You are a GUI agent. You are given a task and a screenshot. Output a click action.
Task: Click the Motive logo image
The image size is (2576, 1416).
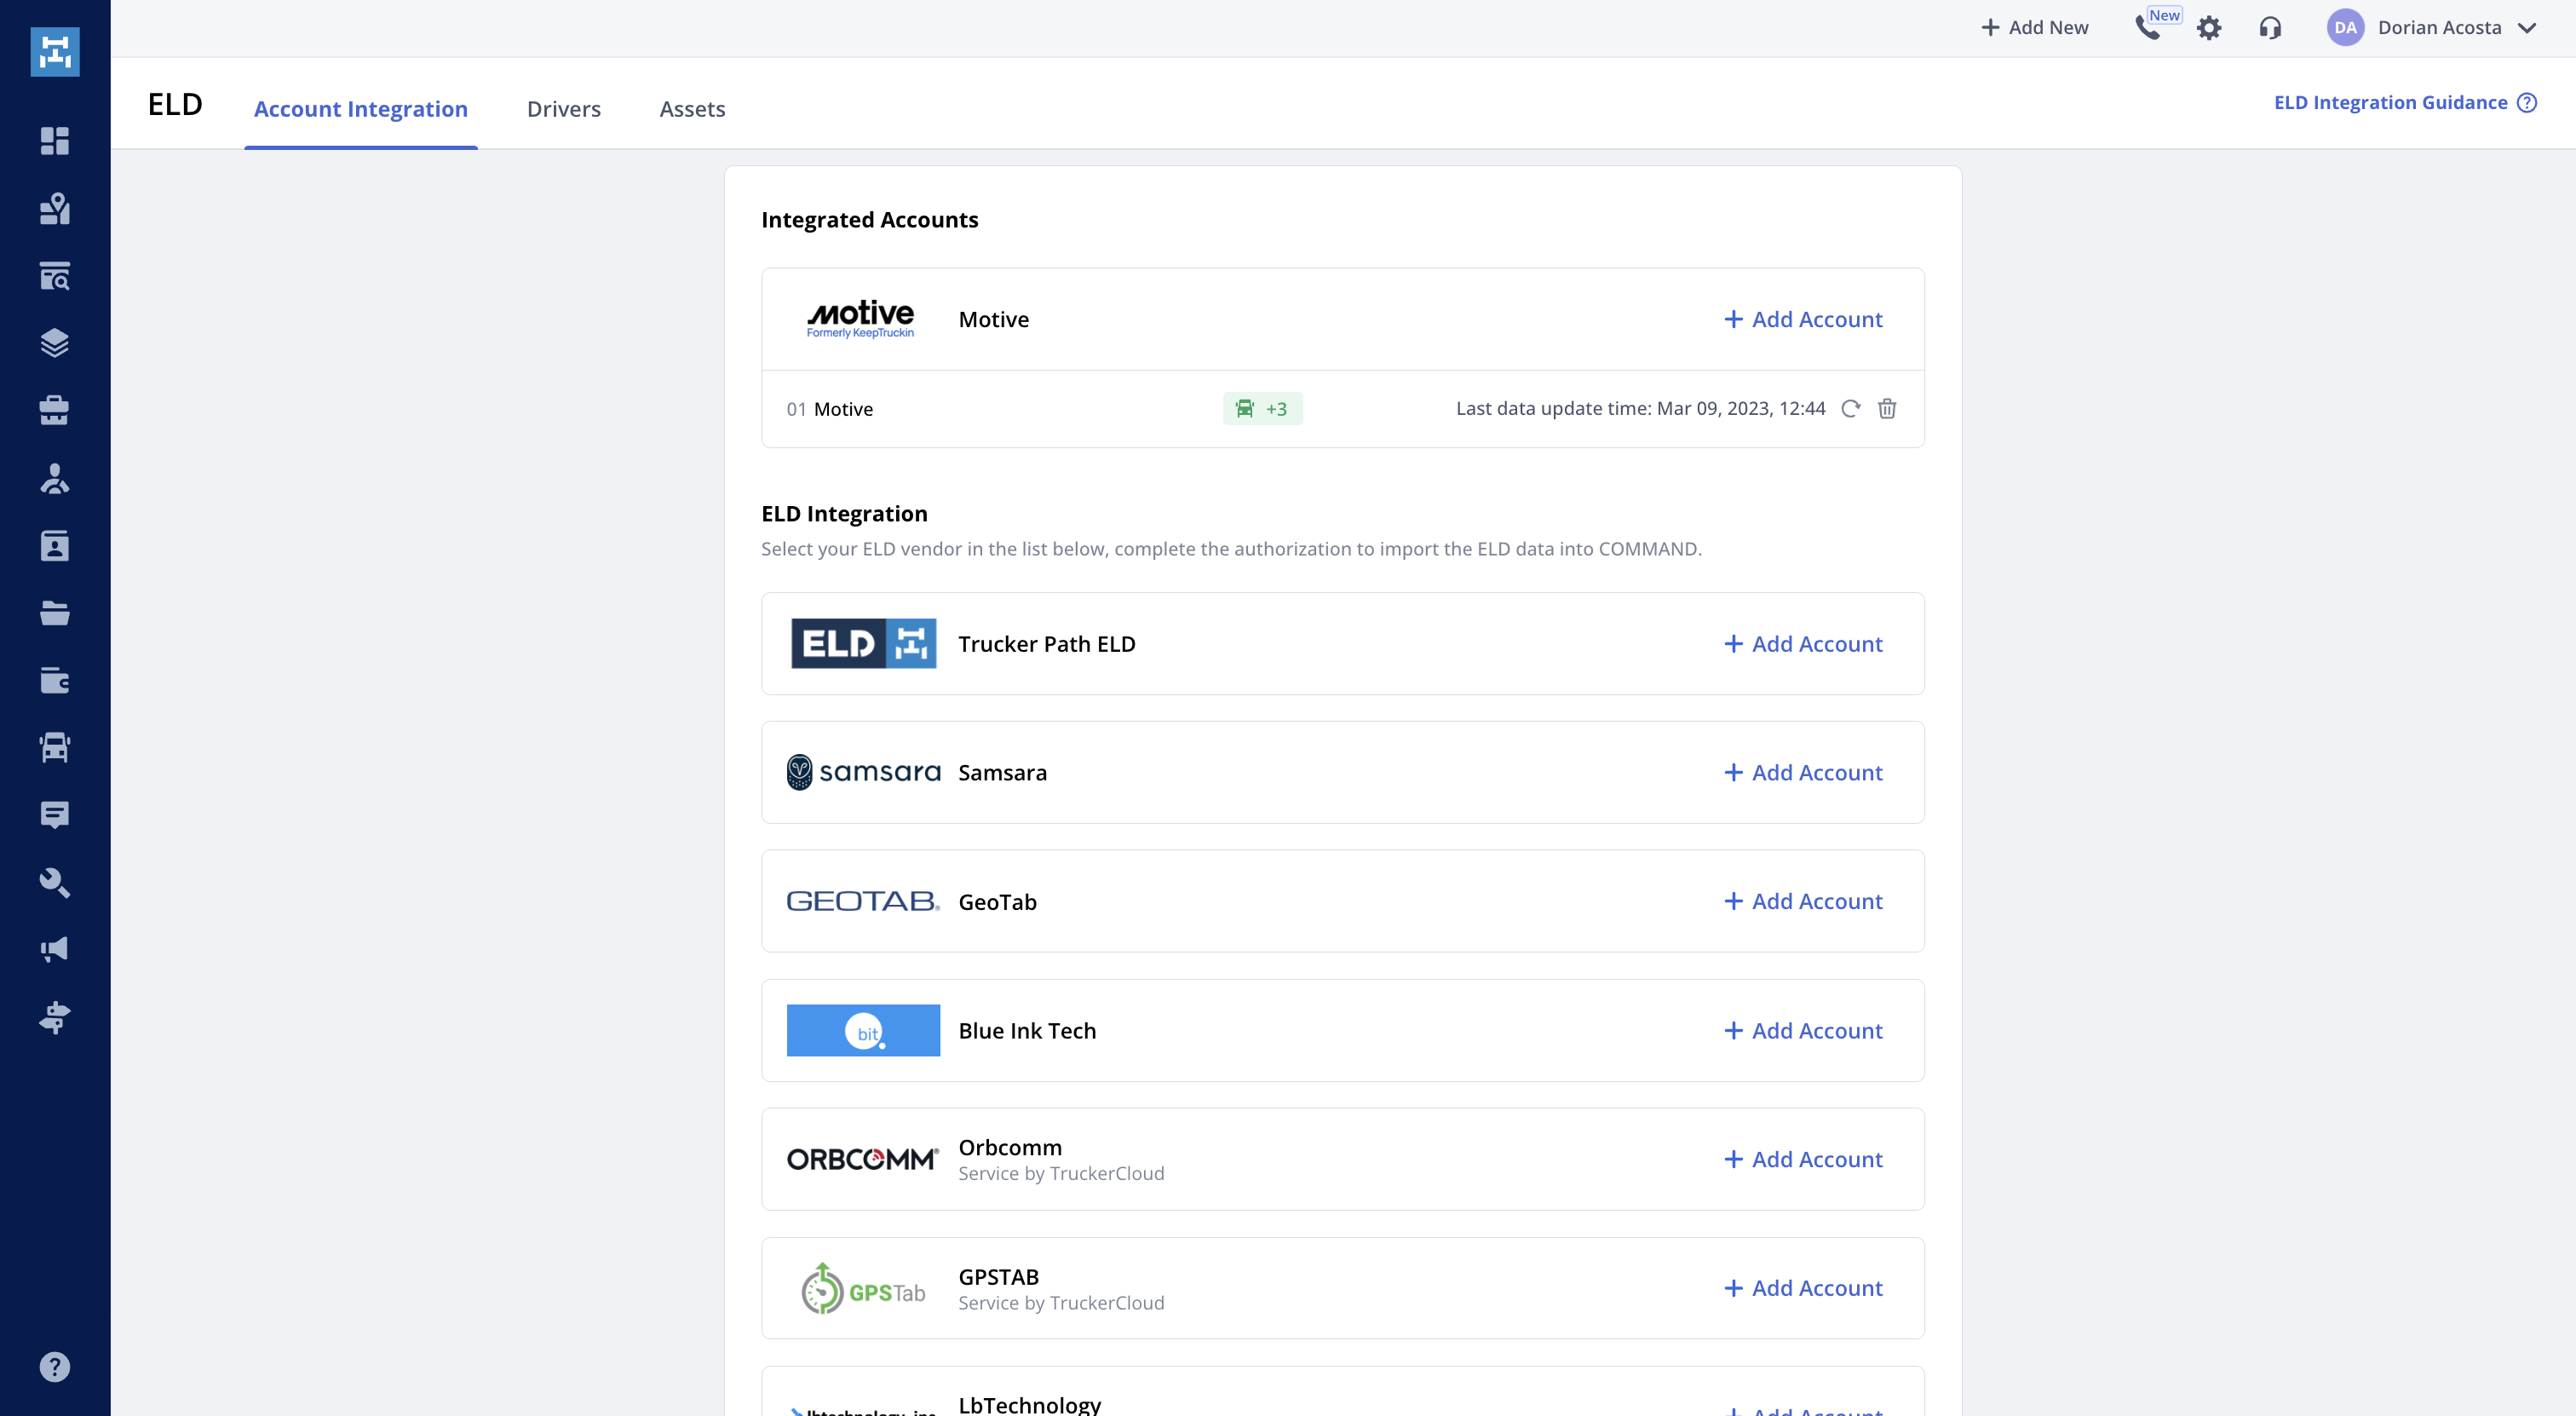click(860, 319)
